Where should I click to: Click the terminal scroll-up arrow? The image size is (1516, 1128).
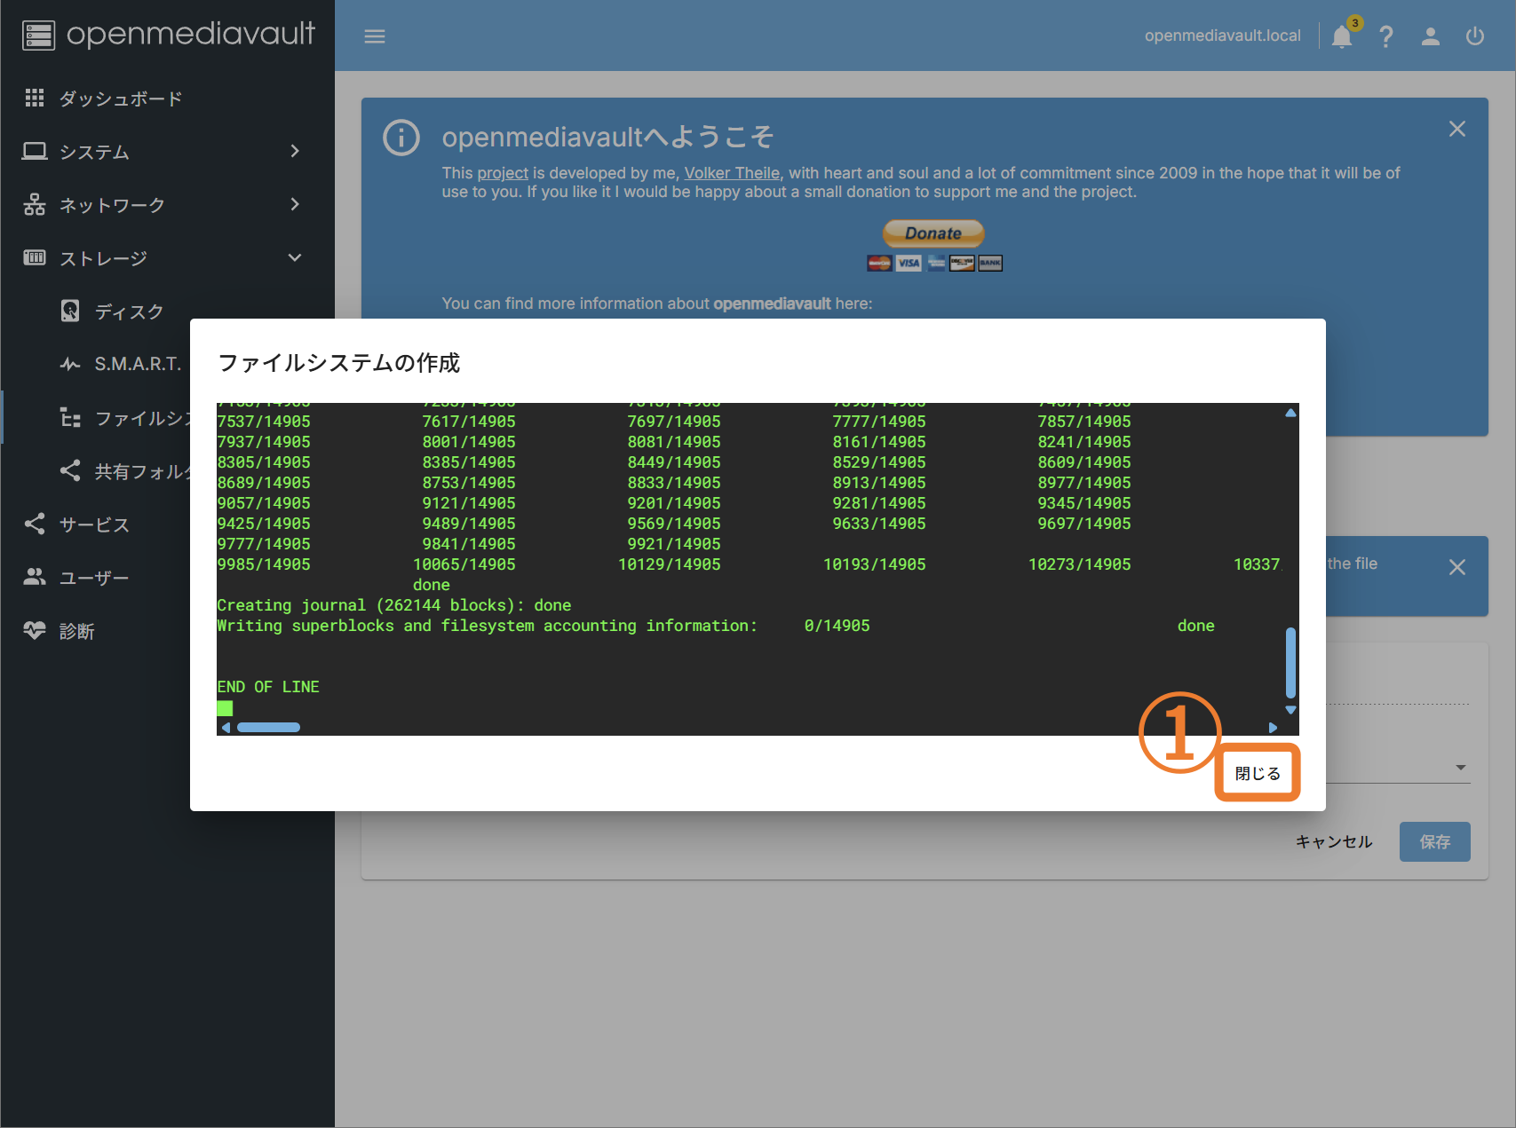tap(1290, 413)
